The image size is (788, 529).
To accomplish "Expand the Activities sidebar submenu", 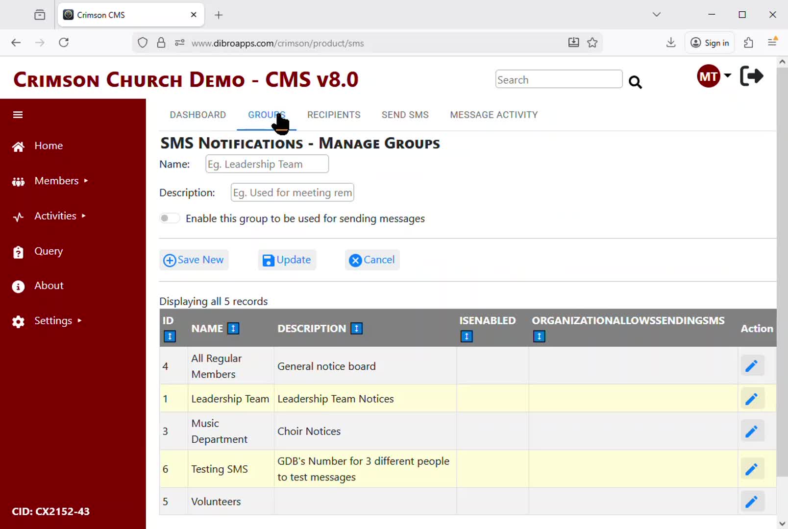I will pyautogui.click(x=55, y=216).
